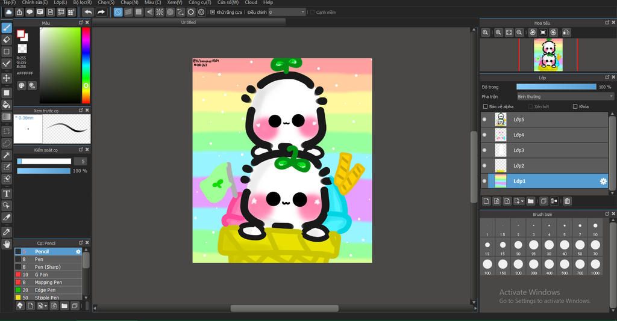Viewport: 617px width, 321px height.
Task: Add a new folder in layer panel
Action: click(x=530, y=201)
